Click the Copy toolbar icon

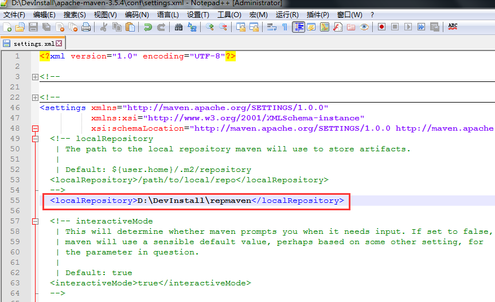click(x=117, y=27)
